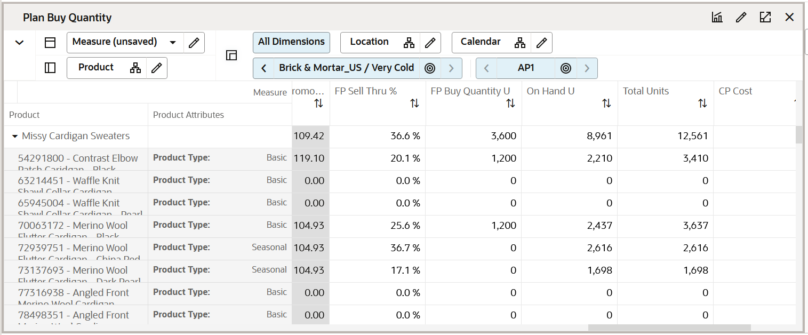Select the 54291800 - Contrast Elbow product row

[77, 159]
